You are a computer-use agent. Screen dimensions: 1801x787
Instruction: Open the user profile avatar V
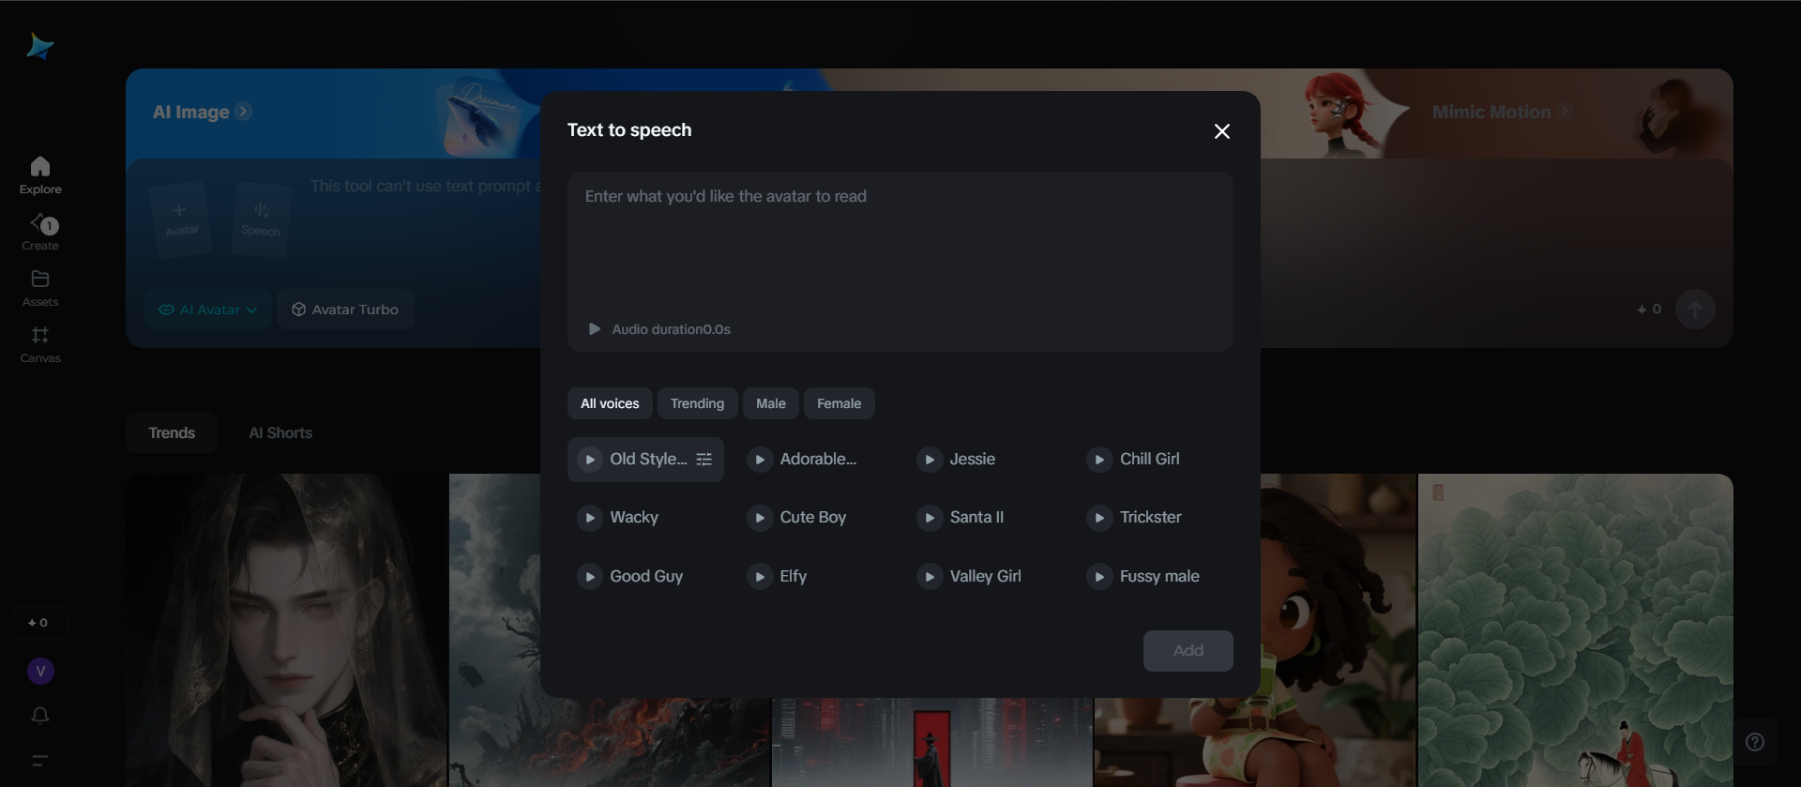[x=40, y=672]
